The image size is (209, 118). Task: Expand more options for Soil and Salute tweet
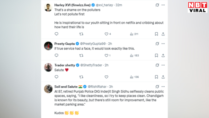click(163, 87)
